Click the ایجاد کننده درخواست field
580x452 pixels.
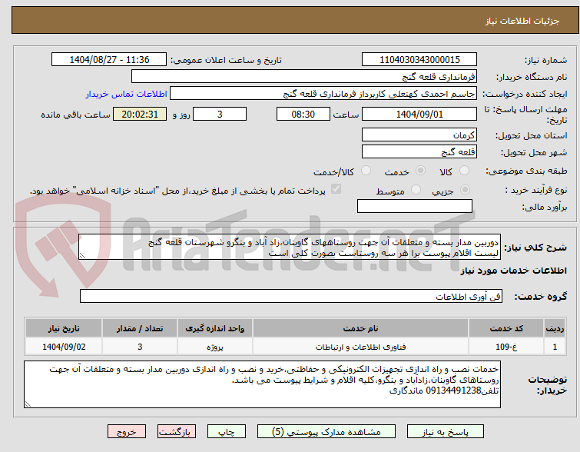click(x=323, y=94)
